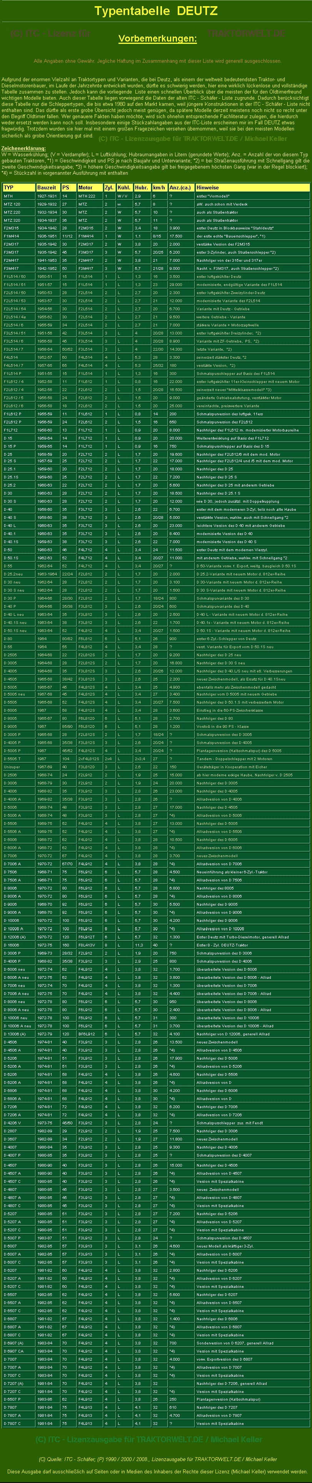Select the 'Hubr.' column header
The width and height of the screenshot is (312, 1483).
click(x=142, y=187)
